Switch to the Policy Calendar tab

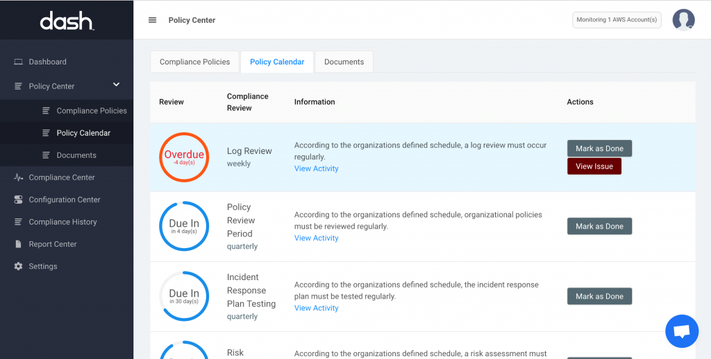click(277, 62)
